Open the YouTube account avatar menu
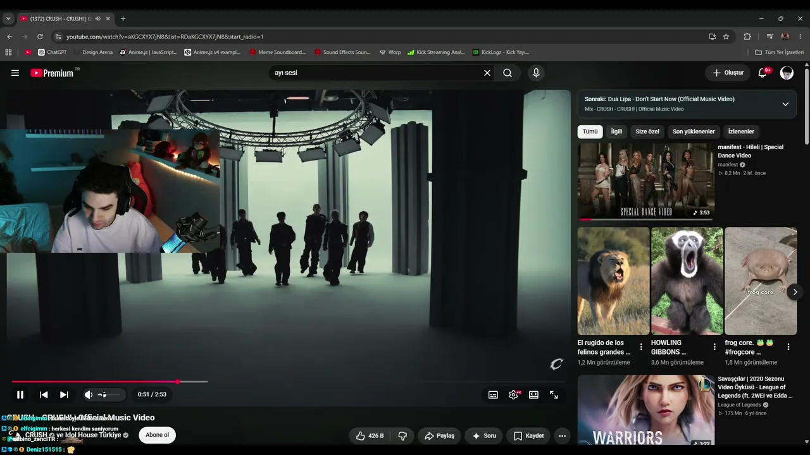This screenshot has width=810, height=455. pos(787,73)
